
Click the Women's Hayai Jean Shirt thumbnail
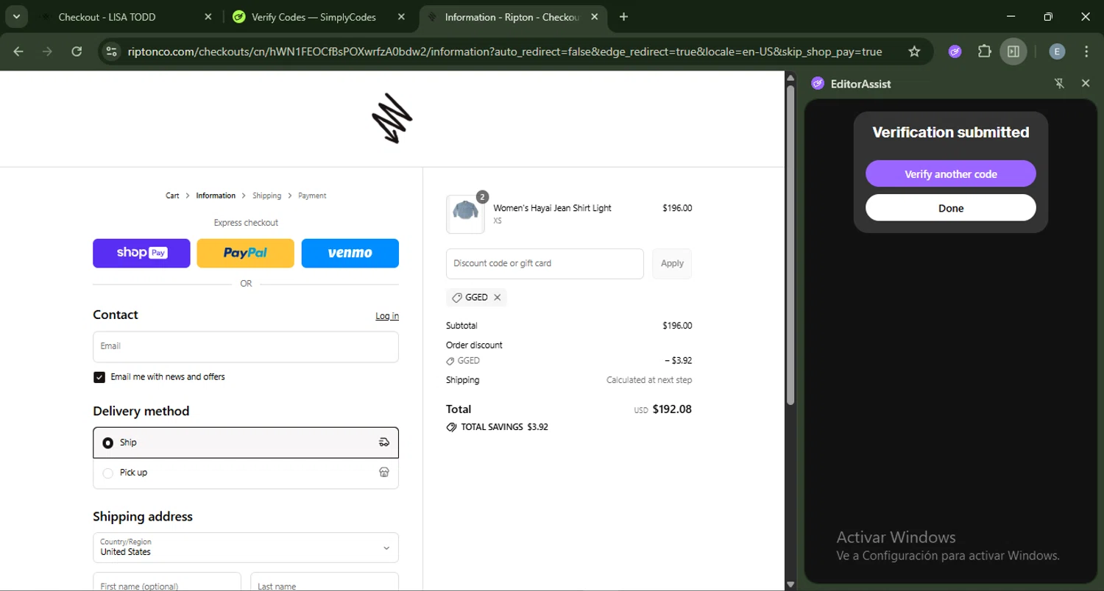pyautogui.click(x=465, y=214)
